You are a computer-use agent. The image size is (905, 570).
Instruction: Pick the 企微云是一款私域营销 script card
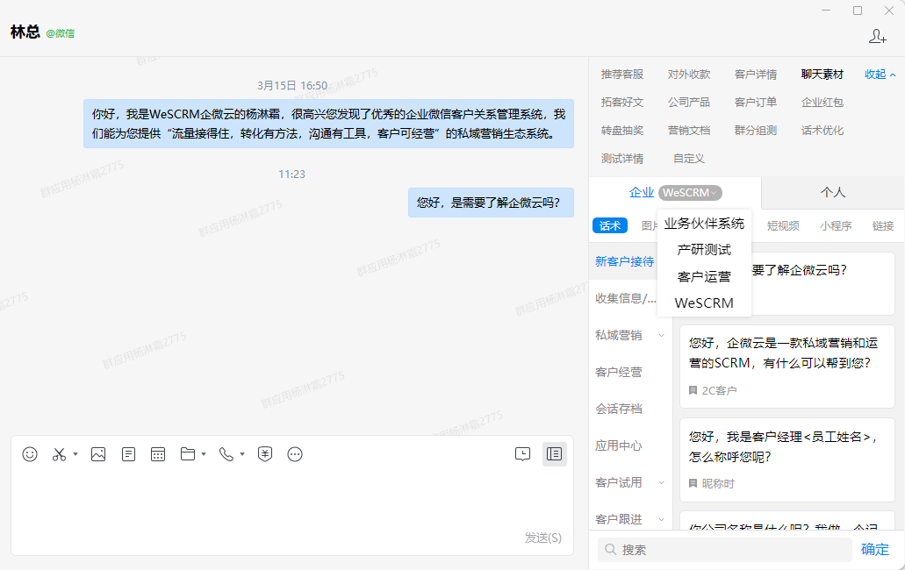coord(787,367)
